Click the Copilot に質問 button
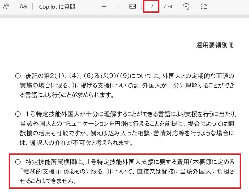This screenshot has width=249, height=193. tap(57, 7)
